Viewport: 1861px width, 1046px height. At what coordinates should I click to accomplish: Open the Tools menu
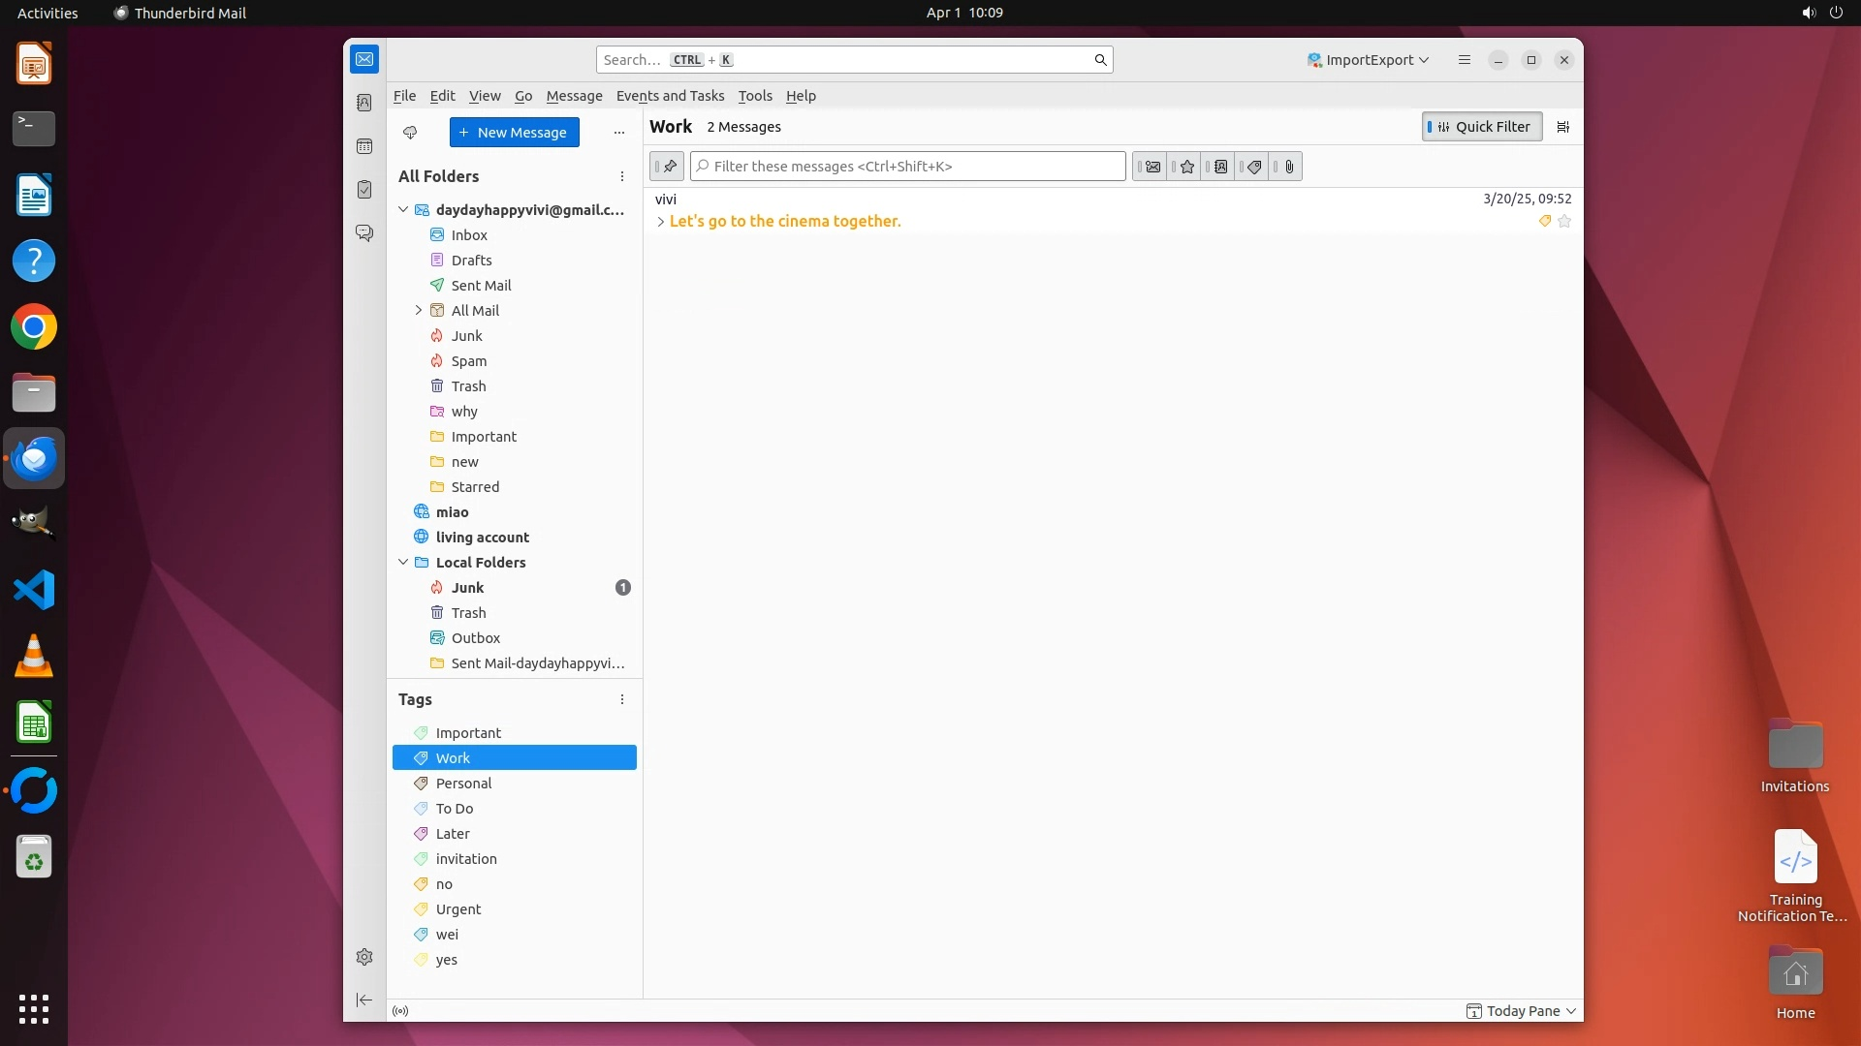754,96
